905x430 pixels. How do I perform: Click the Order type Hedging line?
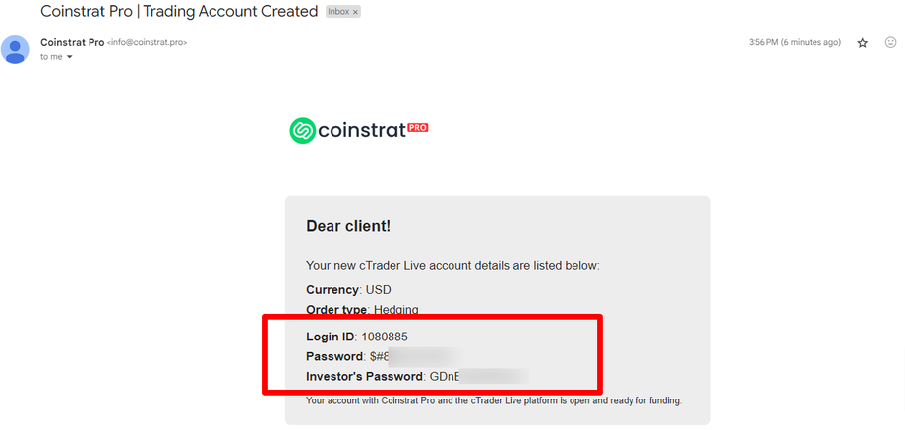click(362, 310)
